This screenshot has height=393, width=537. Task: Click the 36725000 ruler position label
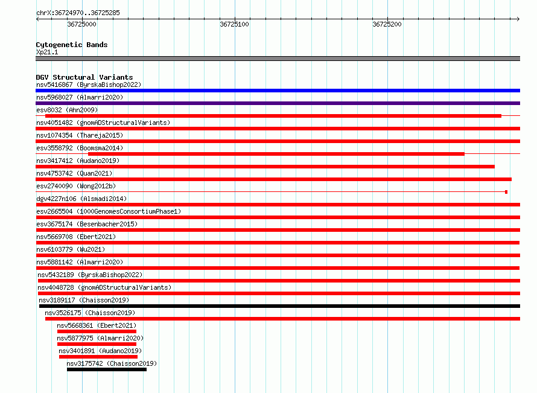pos(81,24)
